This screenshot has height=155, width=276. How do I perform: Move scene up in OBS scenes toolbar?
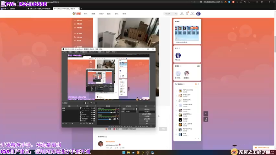coord(70,123)
